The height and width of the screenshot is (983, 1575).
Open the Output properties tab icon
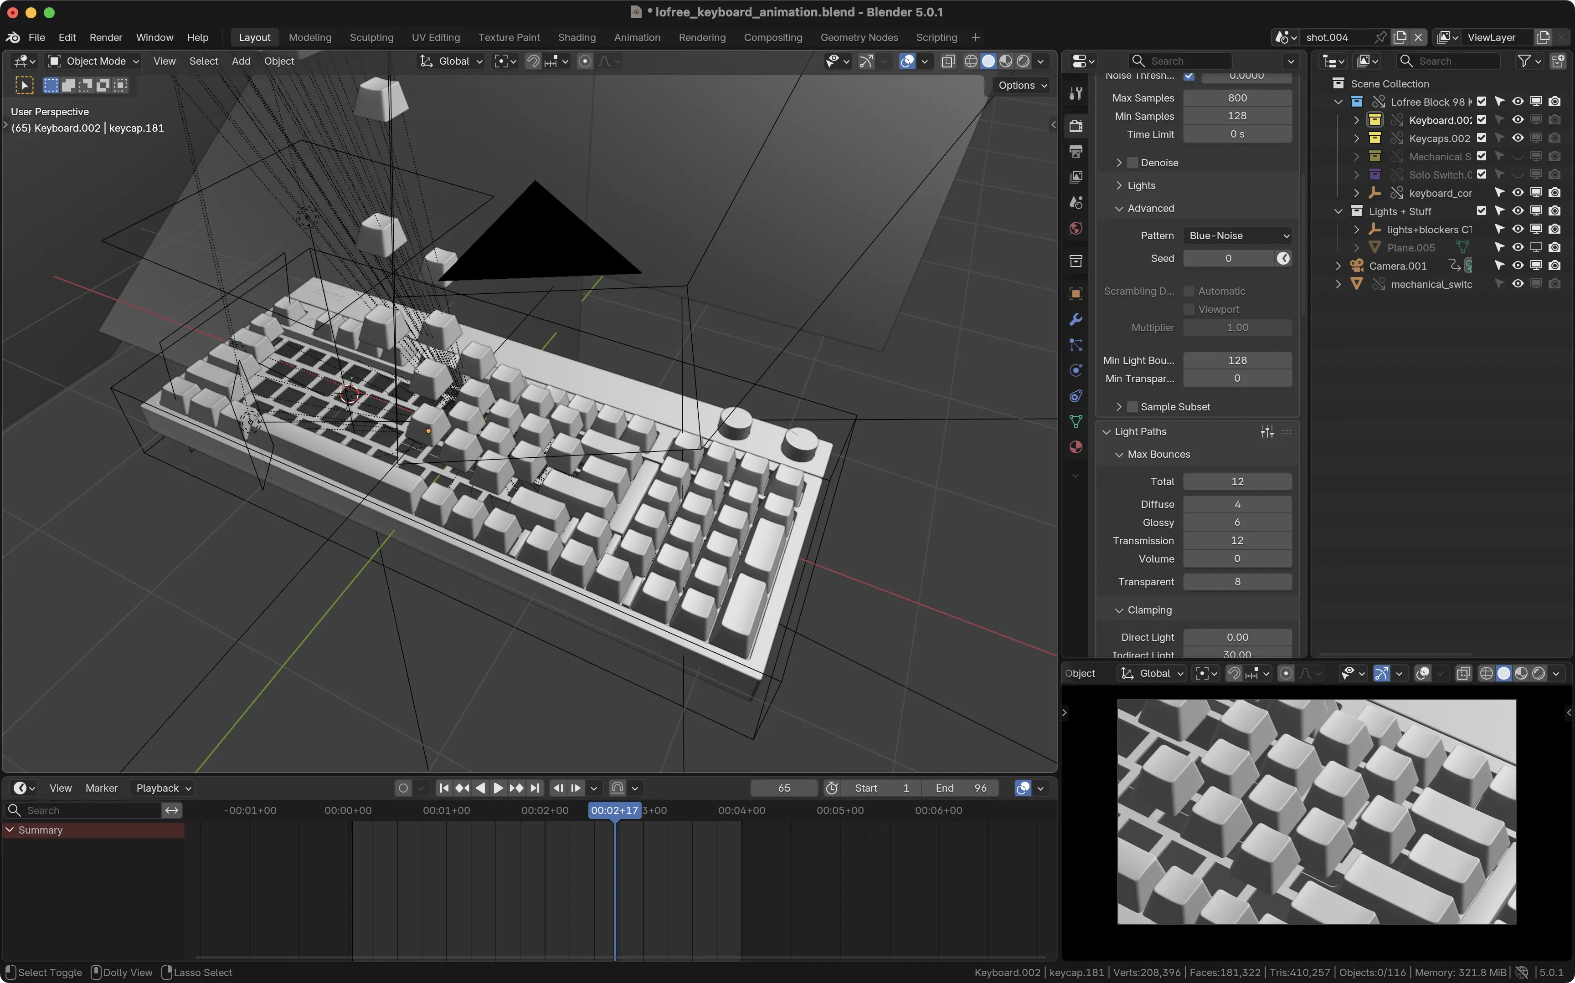coord(1076,152)
